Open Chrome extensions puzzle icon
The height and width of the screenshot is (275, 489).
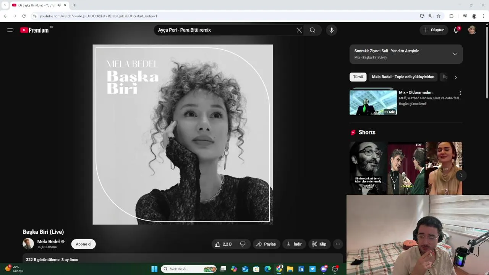452,16
